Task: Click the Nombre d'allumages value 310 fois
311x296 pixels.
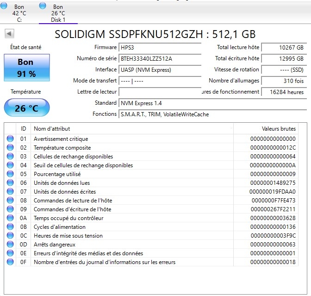Action: tap(284, 81)
